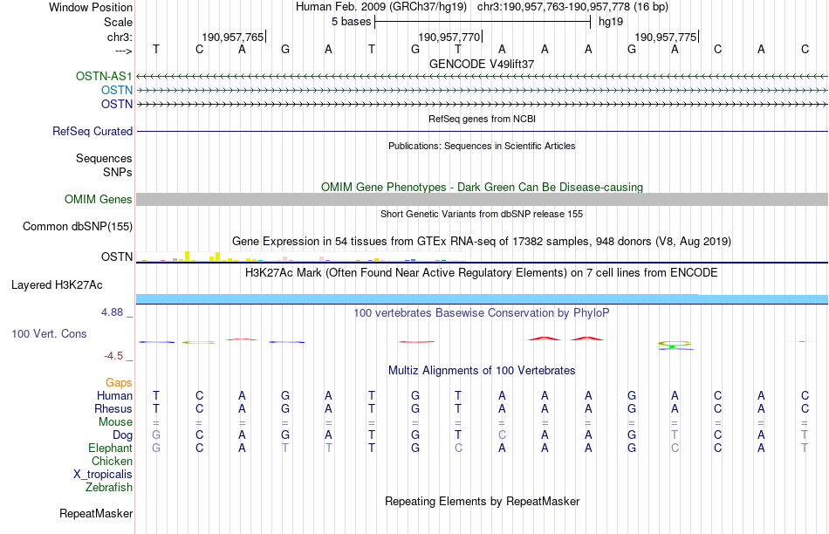Click the Chicken alignment row label
This screenshot has width=829, height=534.
(112, 461)
